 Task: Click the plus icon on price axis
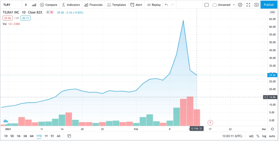coord(265,97)
